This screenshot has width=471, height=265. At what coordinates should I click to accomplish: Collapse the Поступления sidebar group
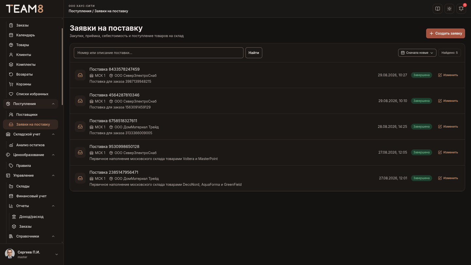coord(30,104)
